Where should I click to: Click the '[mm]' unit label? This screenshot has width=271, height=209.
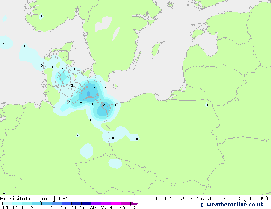tap(47, 199)
